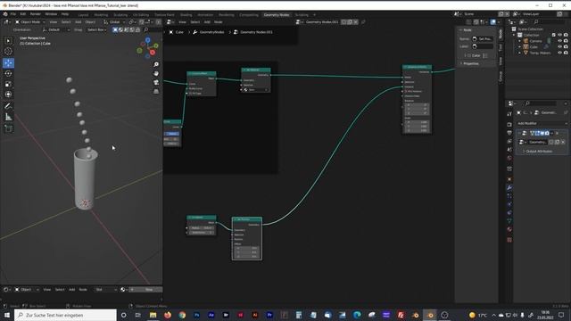Collapse the Collection tree in outliner
This screenshot has width=571, height=321.
pos(514,35)
